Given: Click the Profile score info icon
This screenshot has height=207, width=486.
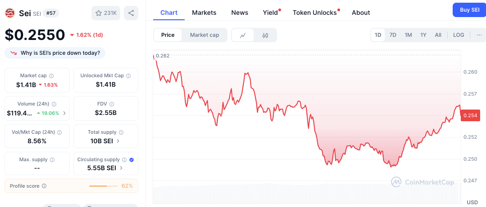Looking at the screenshot, I should pyautogui.click(x=44, y=186).
